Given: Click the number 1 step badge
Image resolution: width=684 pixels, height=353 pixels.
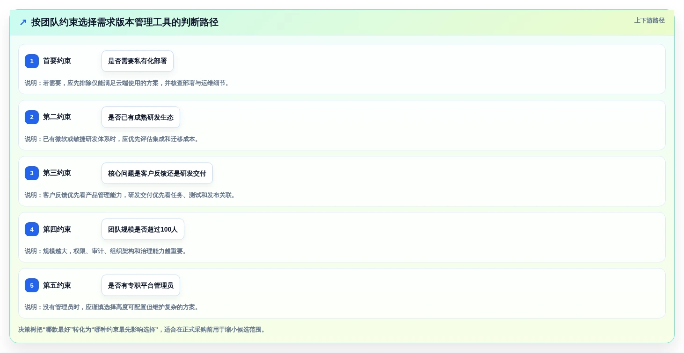Looking at the screenshot, I should click(x=32, y=61).
